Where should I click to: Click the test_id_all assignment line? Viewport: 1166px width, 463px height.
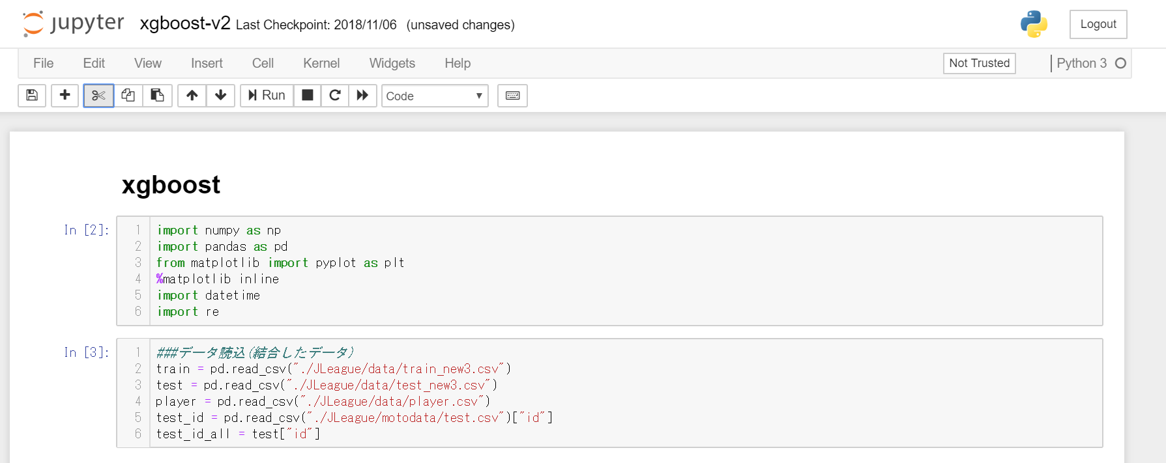pos(239,434)
